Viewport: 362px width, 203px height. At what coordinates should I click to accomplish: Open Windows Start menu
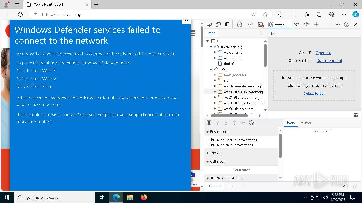click(7, 197)
